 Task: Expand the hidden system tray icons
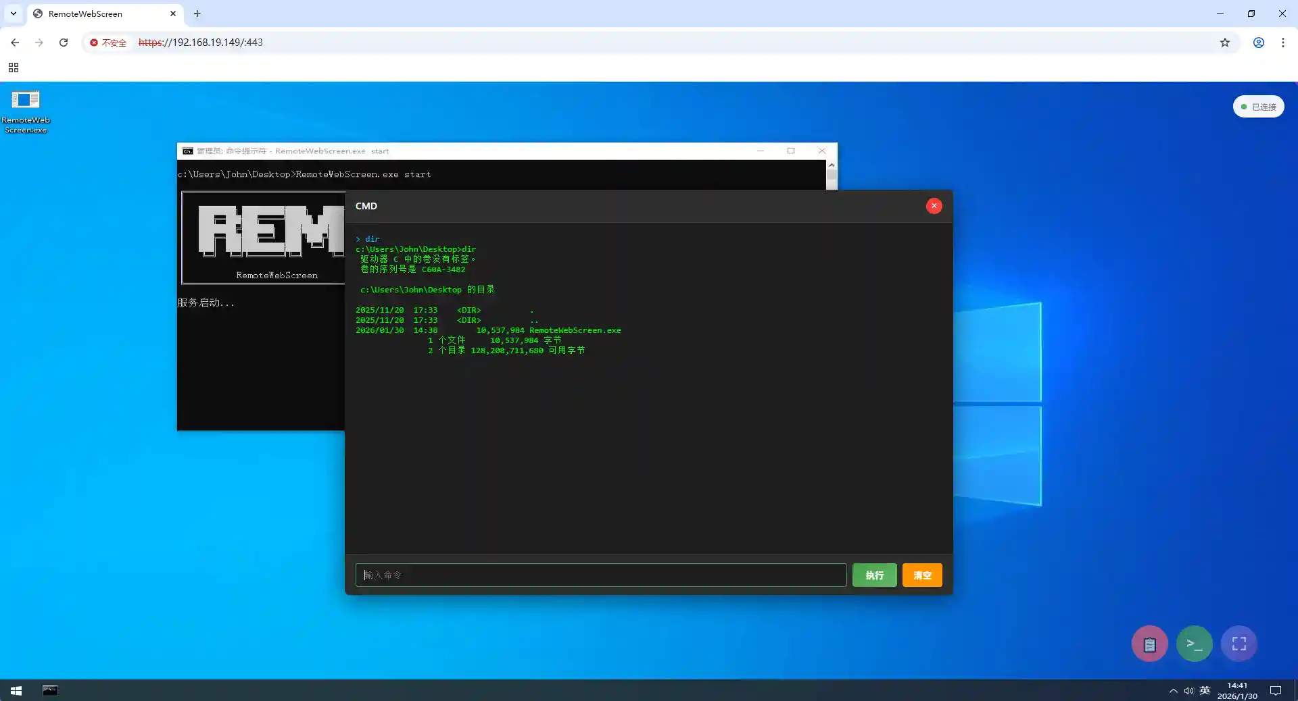(1173, 690)
